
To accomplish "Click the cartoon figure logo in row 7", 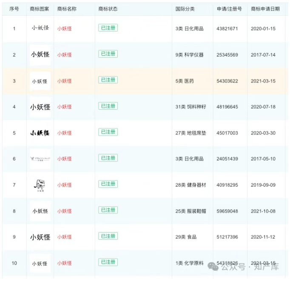I will [x=40, y=185].
